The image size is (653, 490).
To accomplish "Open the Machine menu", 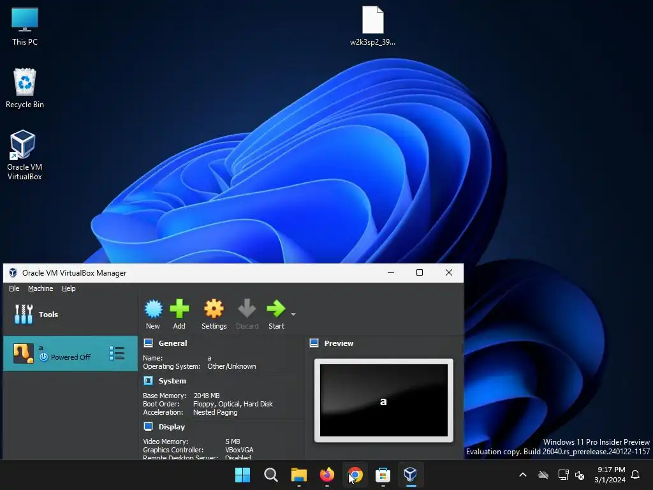I will click(40, 288).
